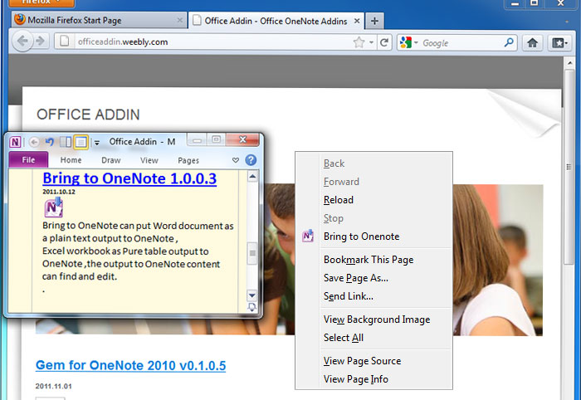Click the Firefox page vertical scrollbar thumb
Image resolution: width=581 pixels, height=400 pixels.
pyautogui.click(x=569, y=167)
